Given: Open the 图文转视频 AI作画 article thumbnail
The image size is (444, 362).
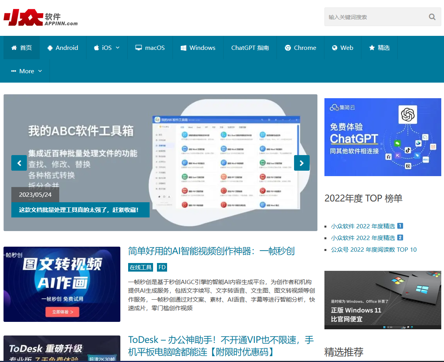Looking at the screenshot, I should click(62, 284).
